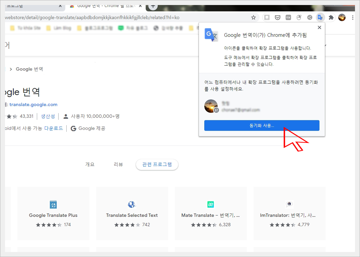Viewport: 360px width, 257px height.
Task: Open the Tu khóa Site bookmark folder
Action: [25, 28]
